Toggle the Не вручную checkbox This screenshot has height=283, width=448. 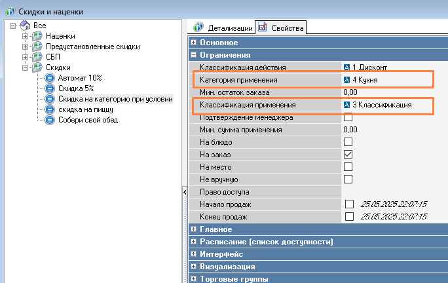(x=348, y=179)
